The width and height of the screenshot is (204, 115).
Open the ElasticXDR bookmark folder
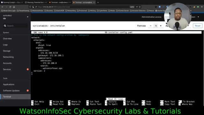tap(59, 11)
